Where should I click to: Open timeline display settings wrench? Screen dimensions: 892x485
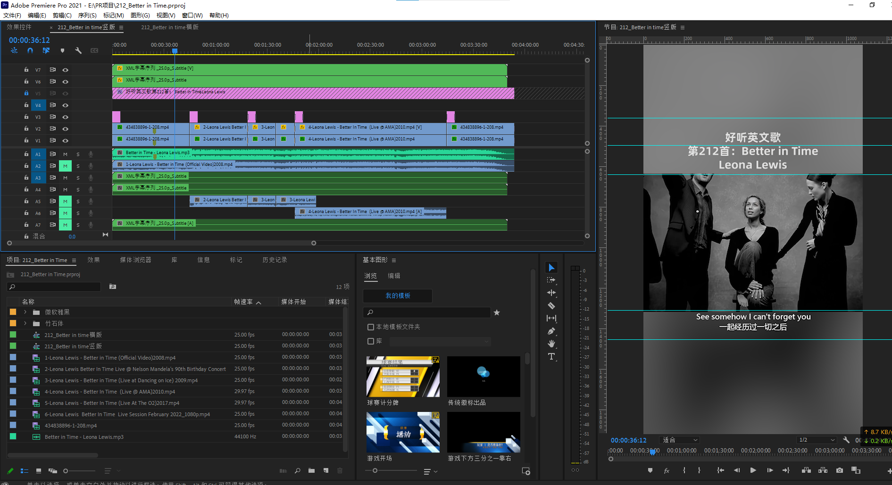(78, 50)
